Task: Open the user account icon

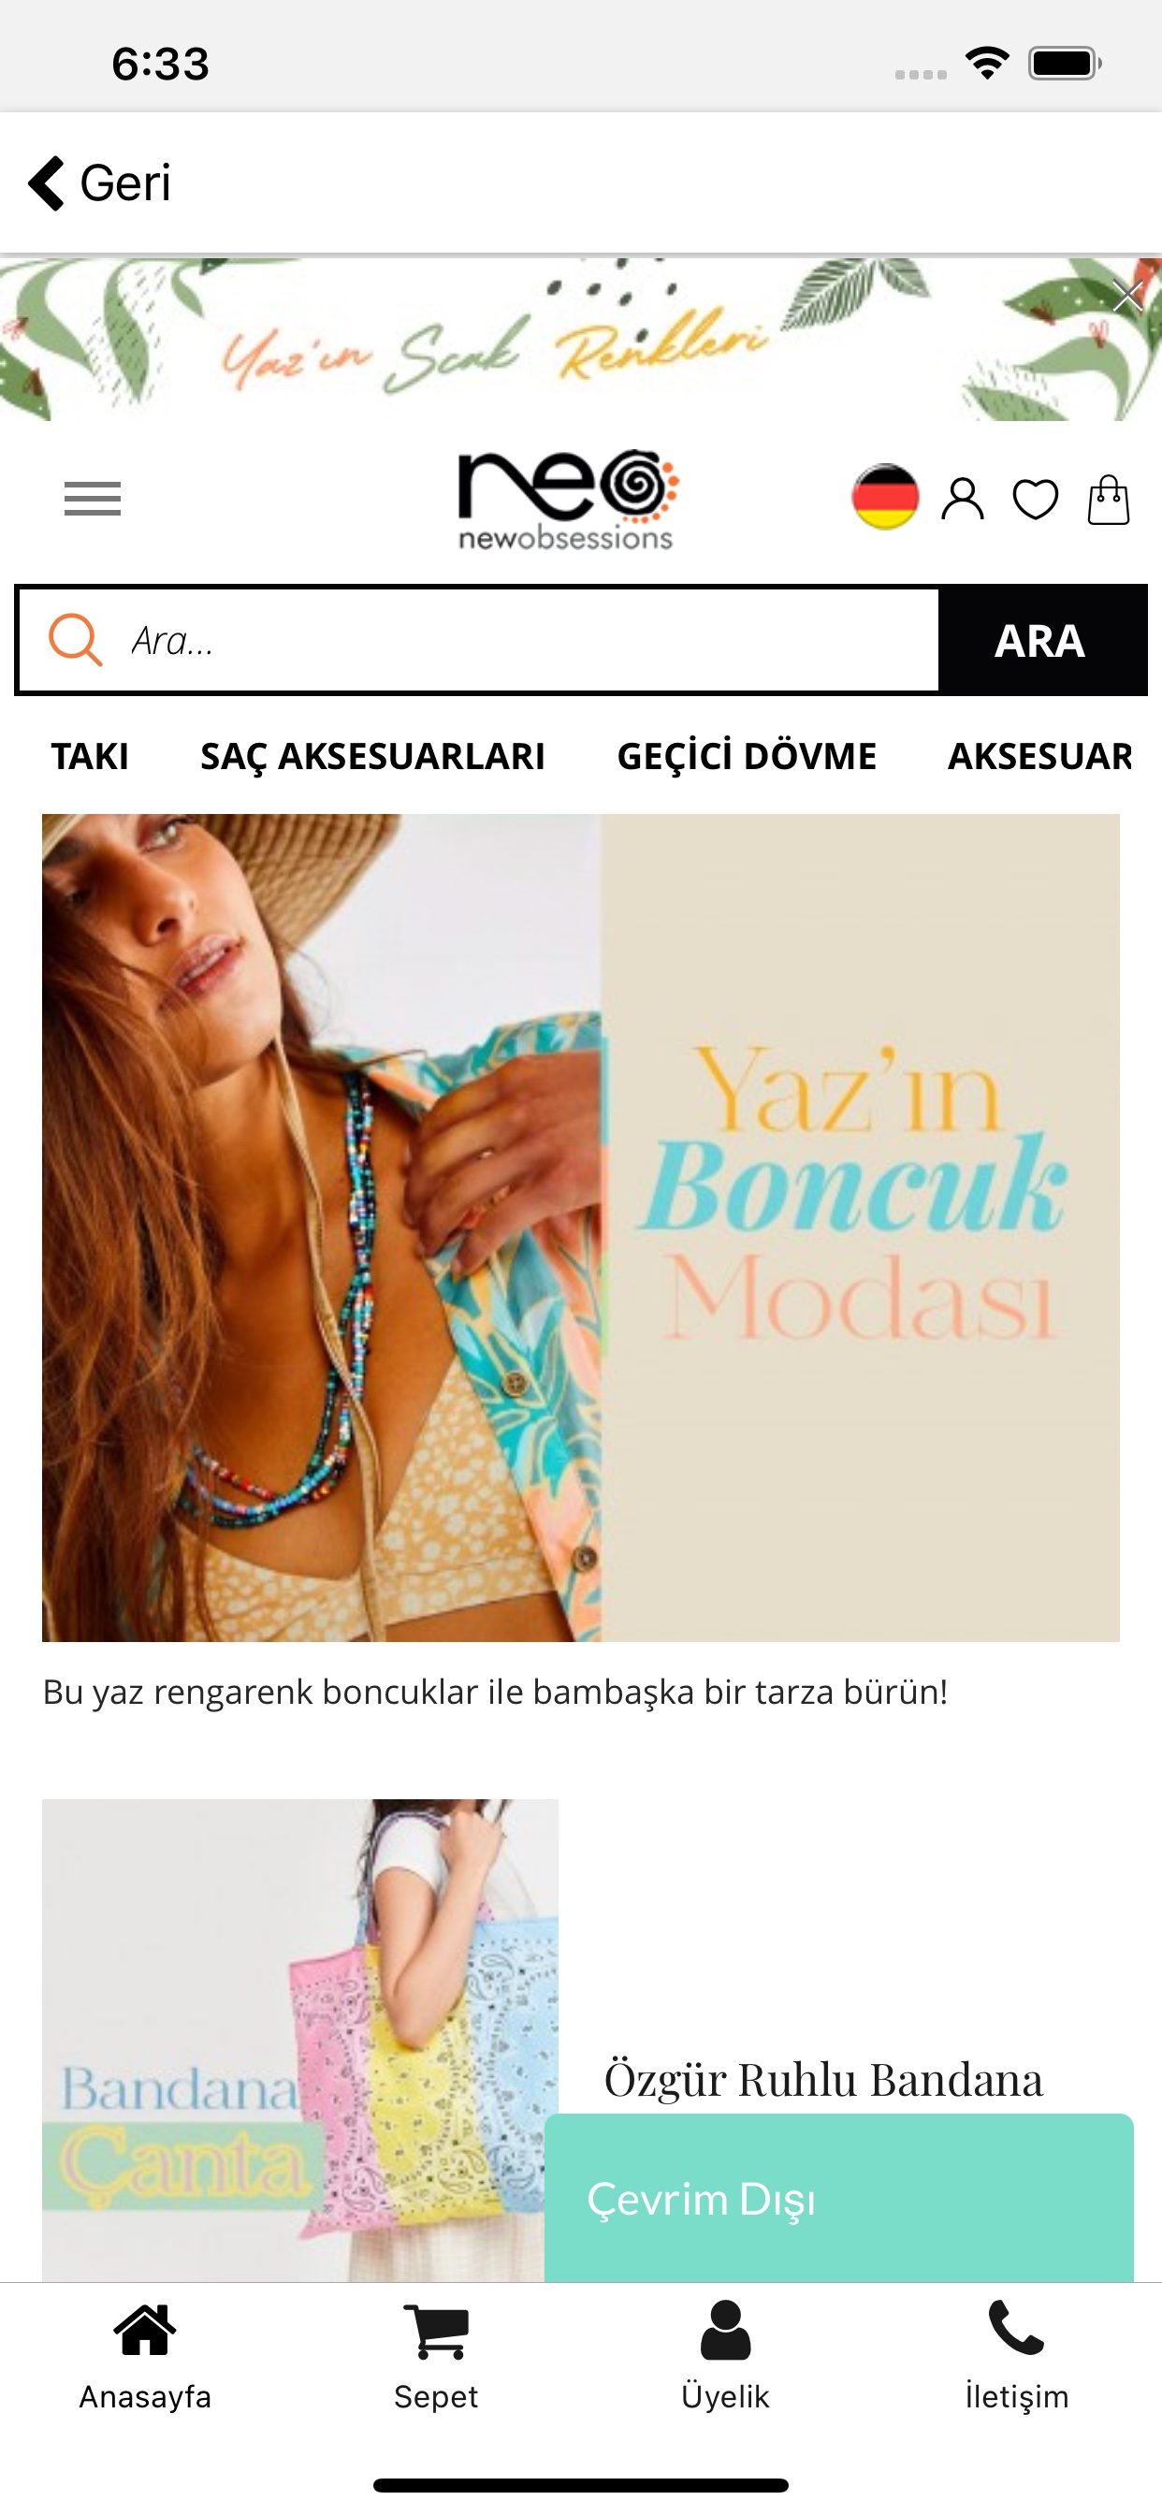Action: (962, 499)
